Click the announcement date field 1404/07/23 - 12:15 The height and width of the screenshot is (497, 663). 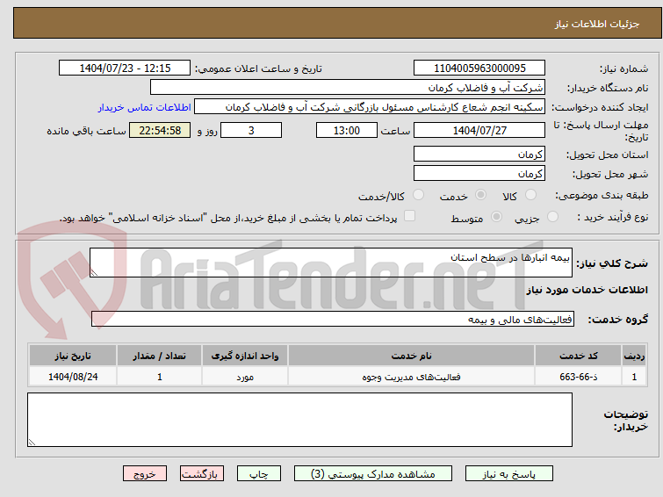(125, 68)
